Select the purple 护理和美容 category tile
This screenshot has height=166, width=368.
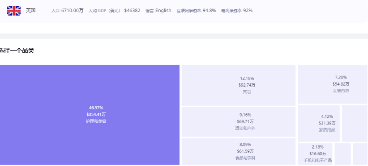pos(90,115)
